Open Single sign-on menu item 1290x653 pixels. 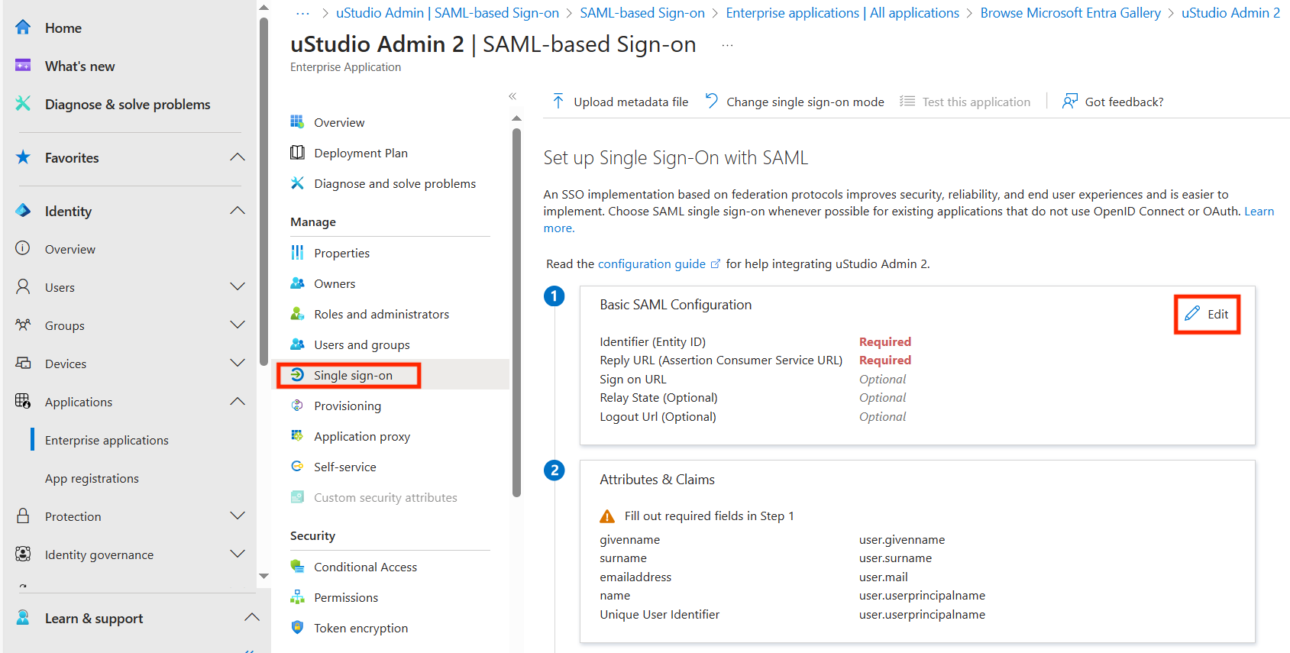click(x=353, y=376)
